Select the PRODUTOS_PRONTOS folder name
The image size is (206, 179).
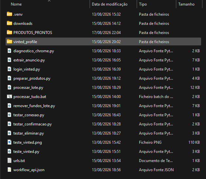pyautogui.click(x=33, y=33)
